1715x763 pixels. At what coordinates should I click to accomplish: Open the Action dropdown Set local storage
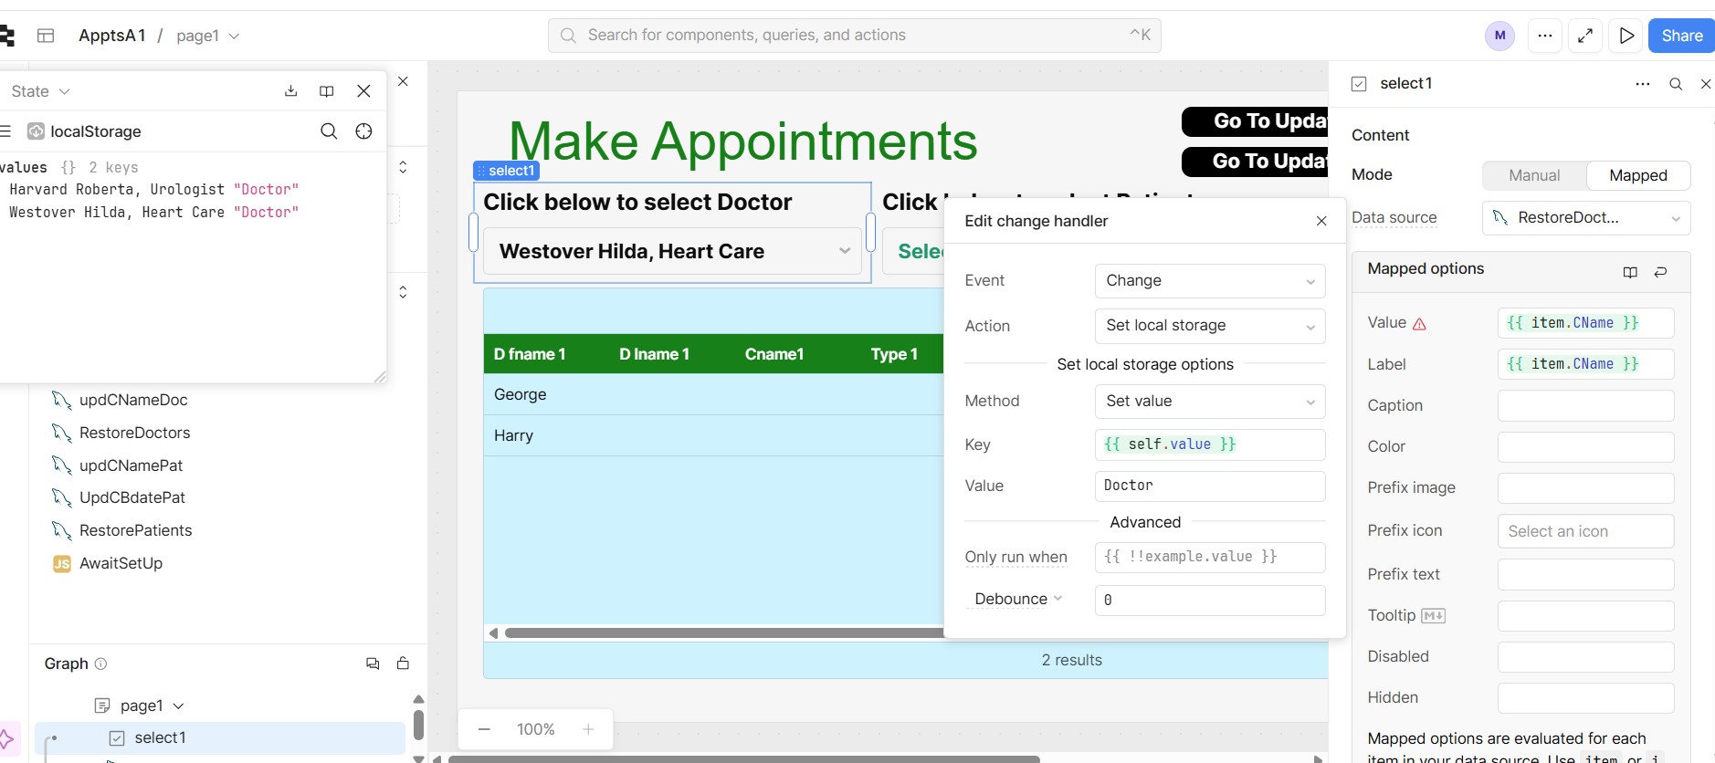1209,326
